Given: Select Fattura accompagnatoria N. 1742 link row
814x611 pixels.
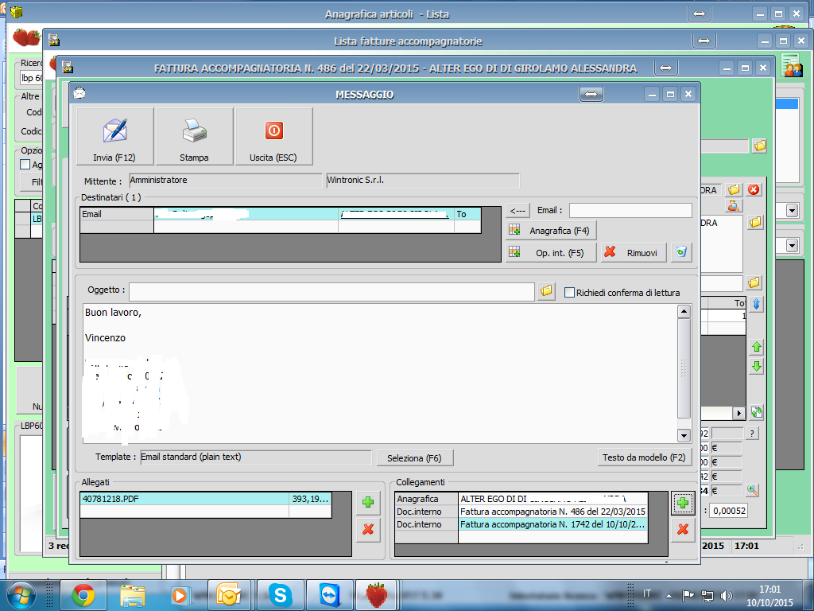Looking at the screenshot, I should (x=521, y=525).
